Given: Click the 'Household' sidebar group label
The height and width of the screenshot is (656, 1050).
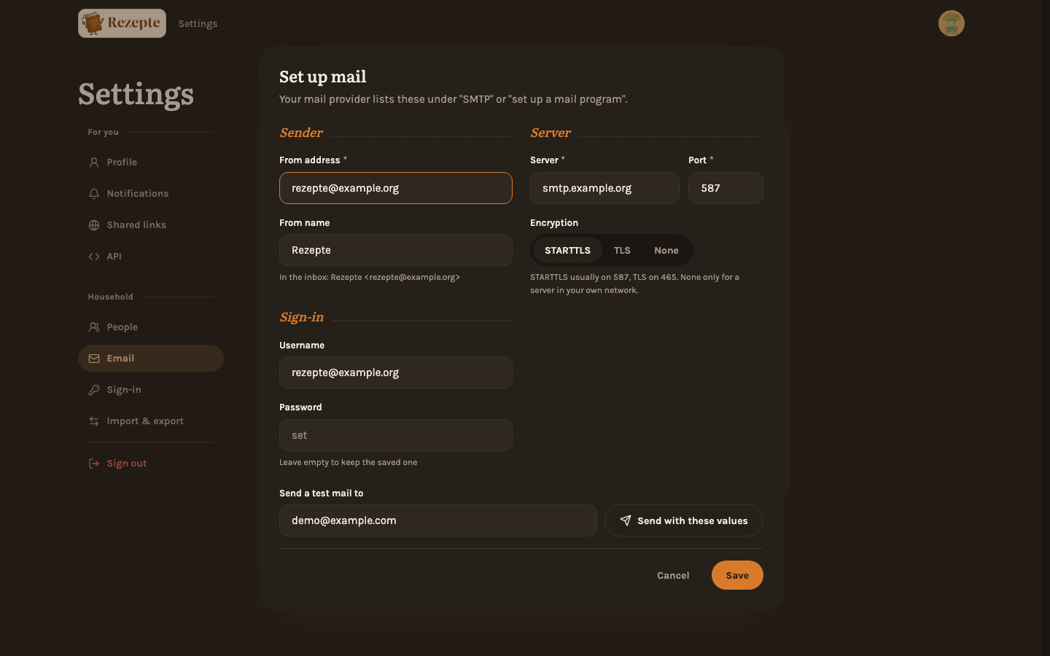Looking at the screenshot, I should (x=111, y=297).
